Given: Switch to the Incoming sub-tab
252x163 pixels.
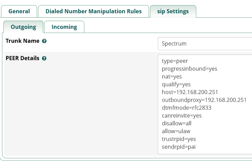Looking at the screenshot, I should point(64,27).
